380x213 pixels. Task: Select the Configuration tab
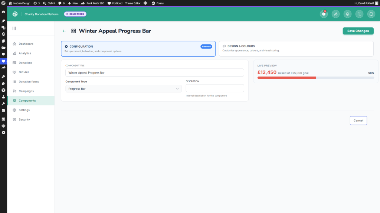click(x=138, y=48)
